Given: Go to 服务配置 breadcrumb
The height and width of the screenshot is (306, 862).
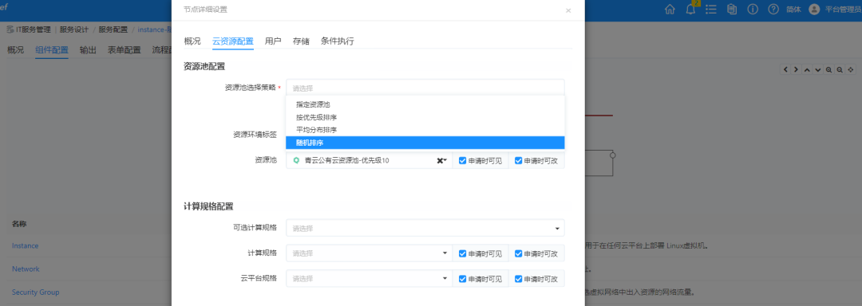Looking at the screenshot, I should pos(113,29).
